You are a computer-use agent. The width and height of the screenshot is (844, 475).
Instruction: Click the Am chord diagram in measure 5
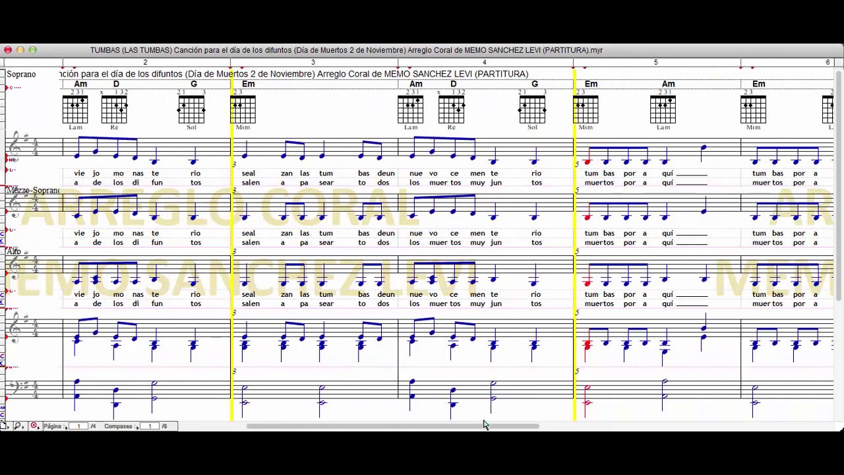point(663,110)
